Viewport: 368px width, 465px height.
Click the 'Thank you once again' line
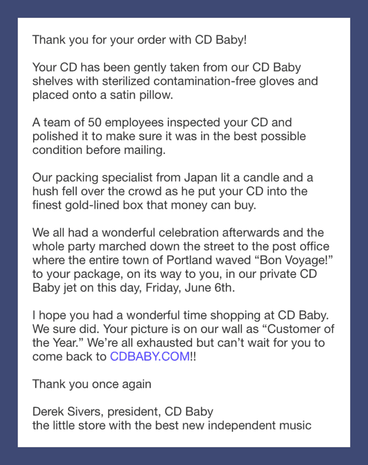tap(92, 384)
